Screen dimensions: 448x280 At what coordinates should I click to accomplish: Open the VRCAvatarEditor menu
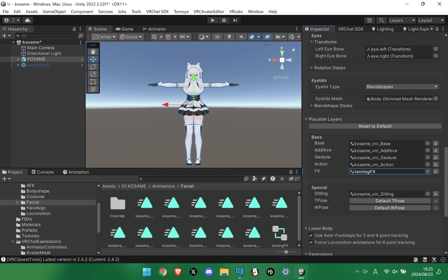(209, 12)
